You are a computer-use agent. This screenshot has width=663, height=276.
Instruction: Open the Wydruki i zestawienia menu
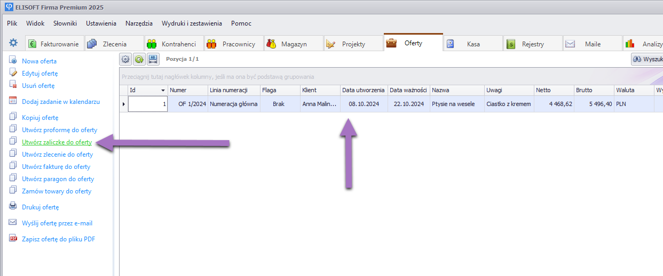[x=192, y=23]
